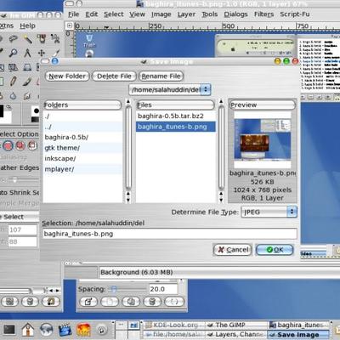Open the Determine File Type JPEG dropdown

click(269, 212)
